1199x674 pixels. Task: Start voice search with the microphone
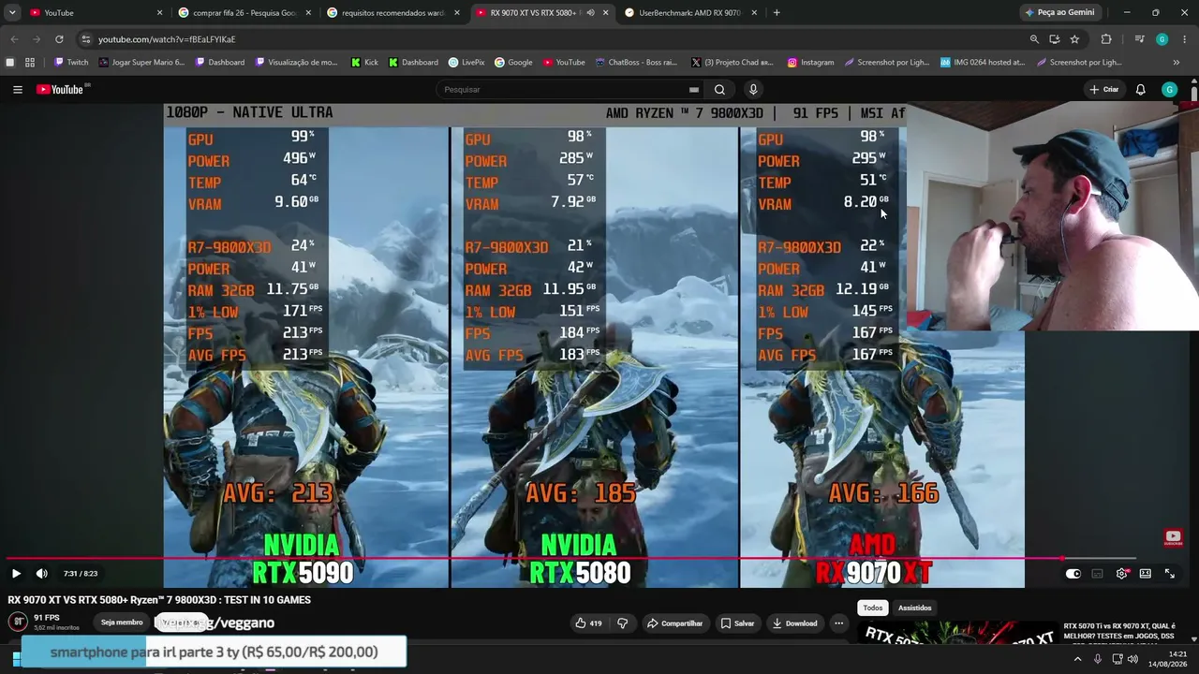[x=753, y=90]
